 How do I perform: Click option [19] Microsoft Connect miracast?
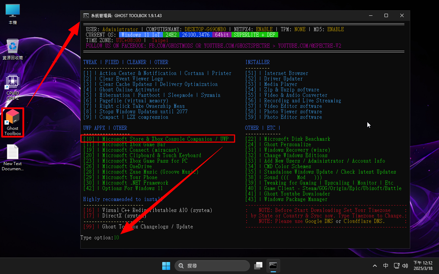(x=131, y=150)
